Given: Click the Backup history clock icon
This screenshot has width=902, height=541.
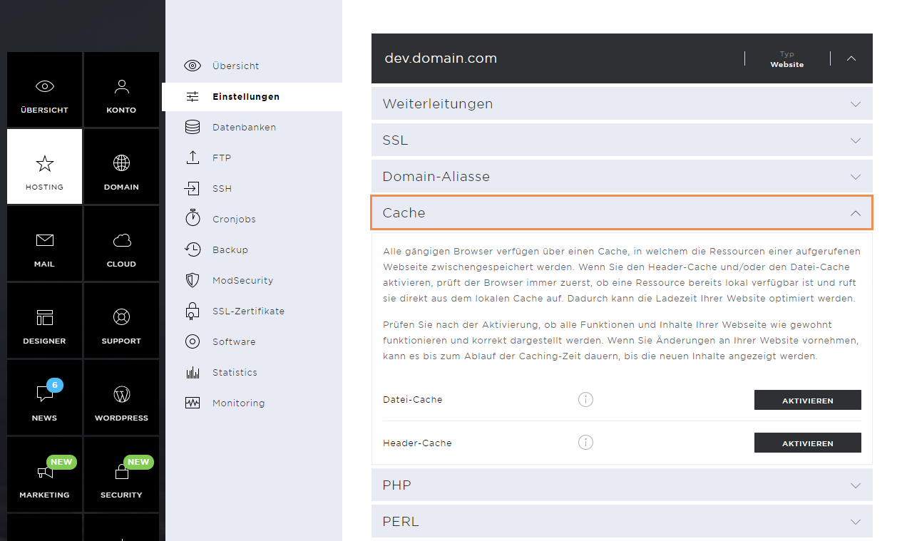Looking at the screenshot, I should 193,249.
